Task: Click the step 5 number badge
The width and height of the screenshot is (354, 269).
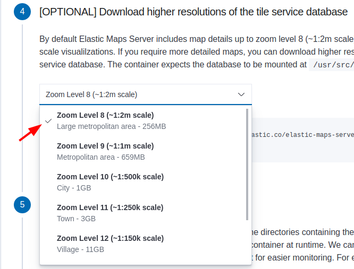Action: coord(22,204)
